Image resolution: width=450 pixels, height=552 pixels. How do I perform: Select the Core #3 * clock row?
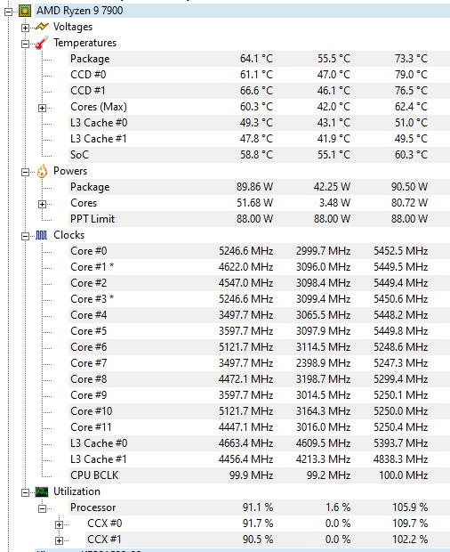[259, 299]
